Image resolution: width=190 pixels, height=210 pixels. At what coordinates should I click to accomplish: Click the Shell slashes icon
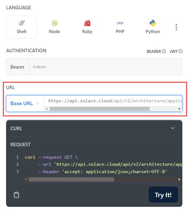pos(21,23)
